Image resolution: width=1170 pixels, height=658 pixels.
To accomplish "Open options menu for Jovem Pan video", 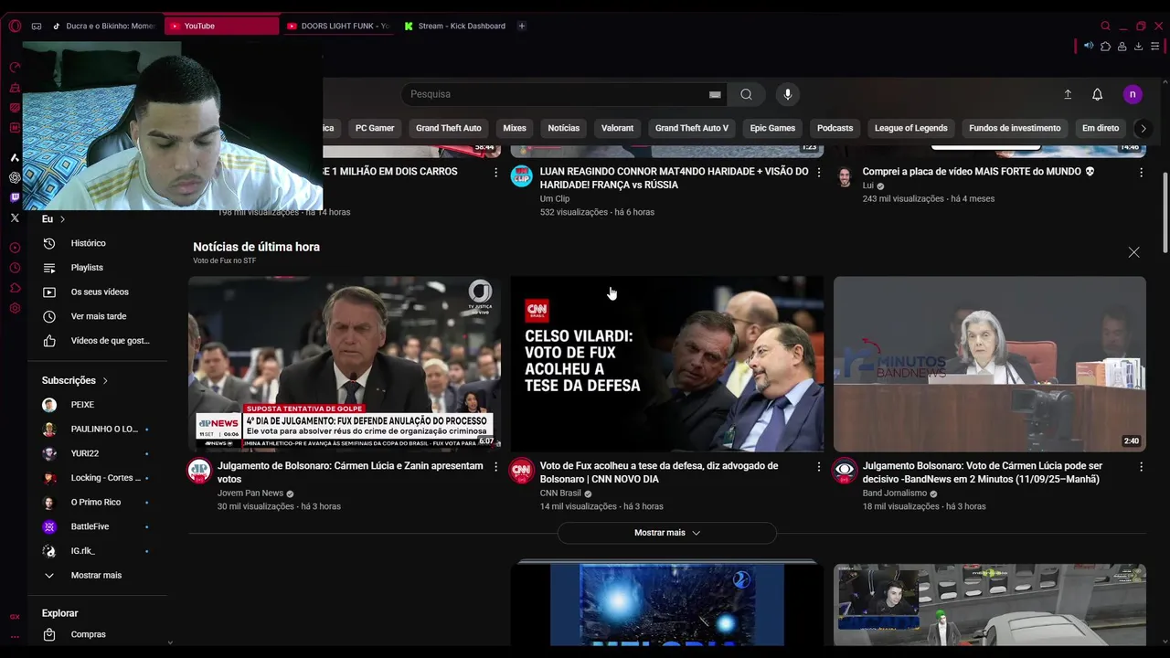I will (x=496, y=466).
